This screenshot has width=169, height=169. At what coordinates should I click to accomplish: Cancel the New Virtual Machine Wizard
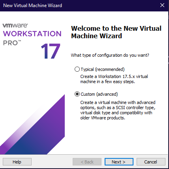(151, 162)
